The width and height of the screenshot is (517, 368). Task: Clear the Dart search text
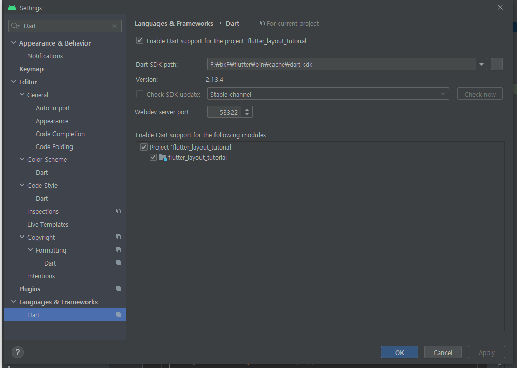click(x=114, y=26)
